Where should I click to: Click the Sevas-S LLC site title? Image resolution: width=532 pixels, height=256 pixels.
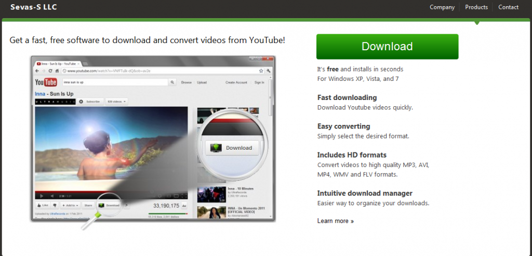34,7
